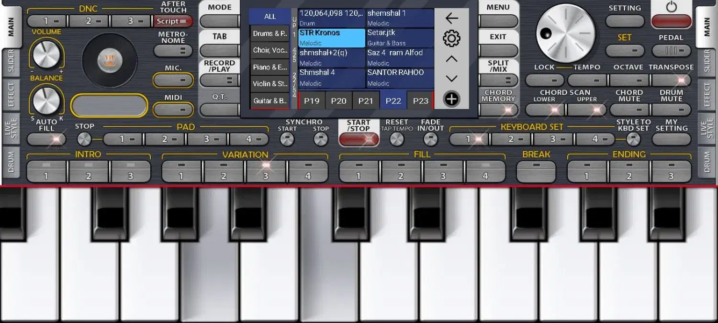Screen dimensions: 718x323
Task: Open the left Slider side tab
Action: pos(11,61)
